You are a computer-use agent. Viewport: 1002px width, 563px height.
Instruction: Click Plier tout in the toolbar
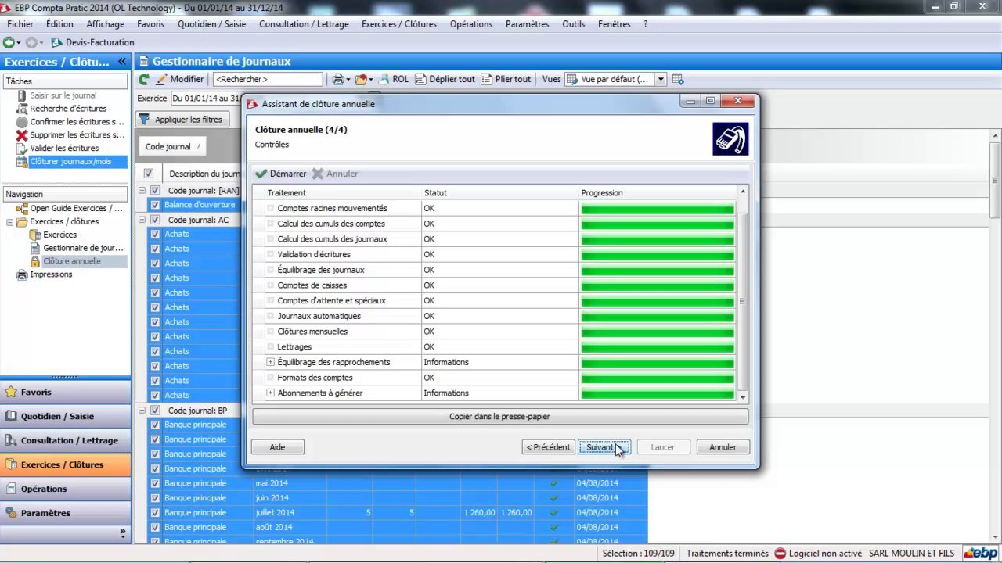click(506, 79)
